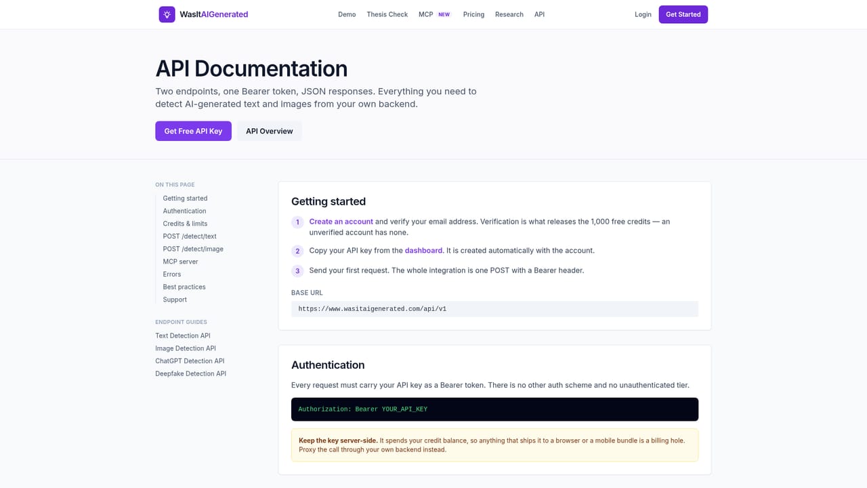Follow the dashboard link in step 2

(424, 251)
